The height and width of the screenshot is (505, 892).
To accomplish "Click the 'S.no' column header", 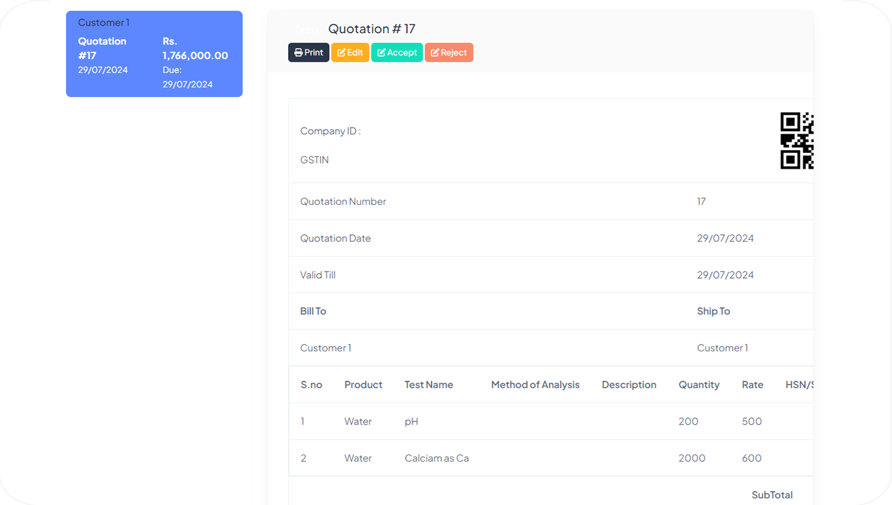I will click(311, 385).
